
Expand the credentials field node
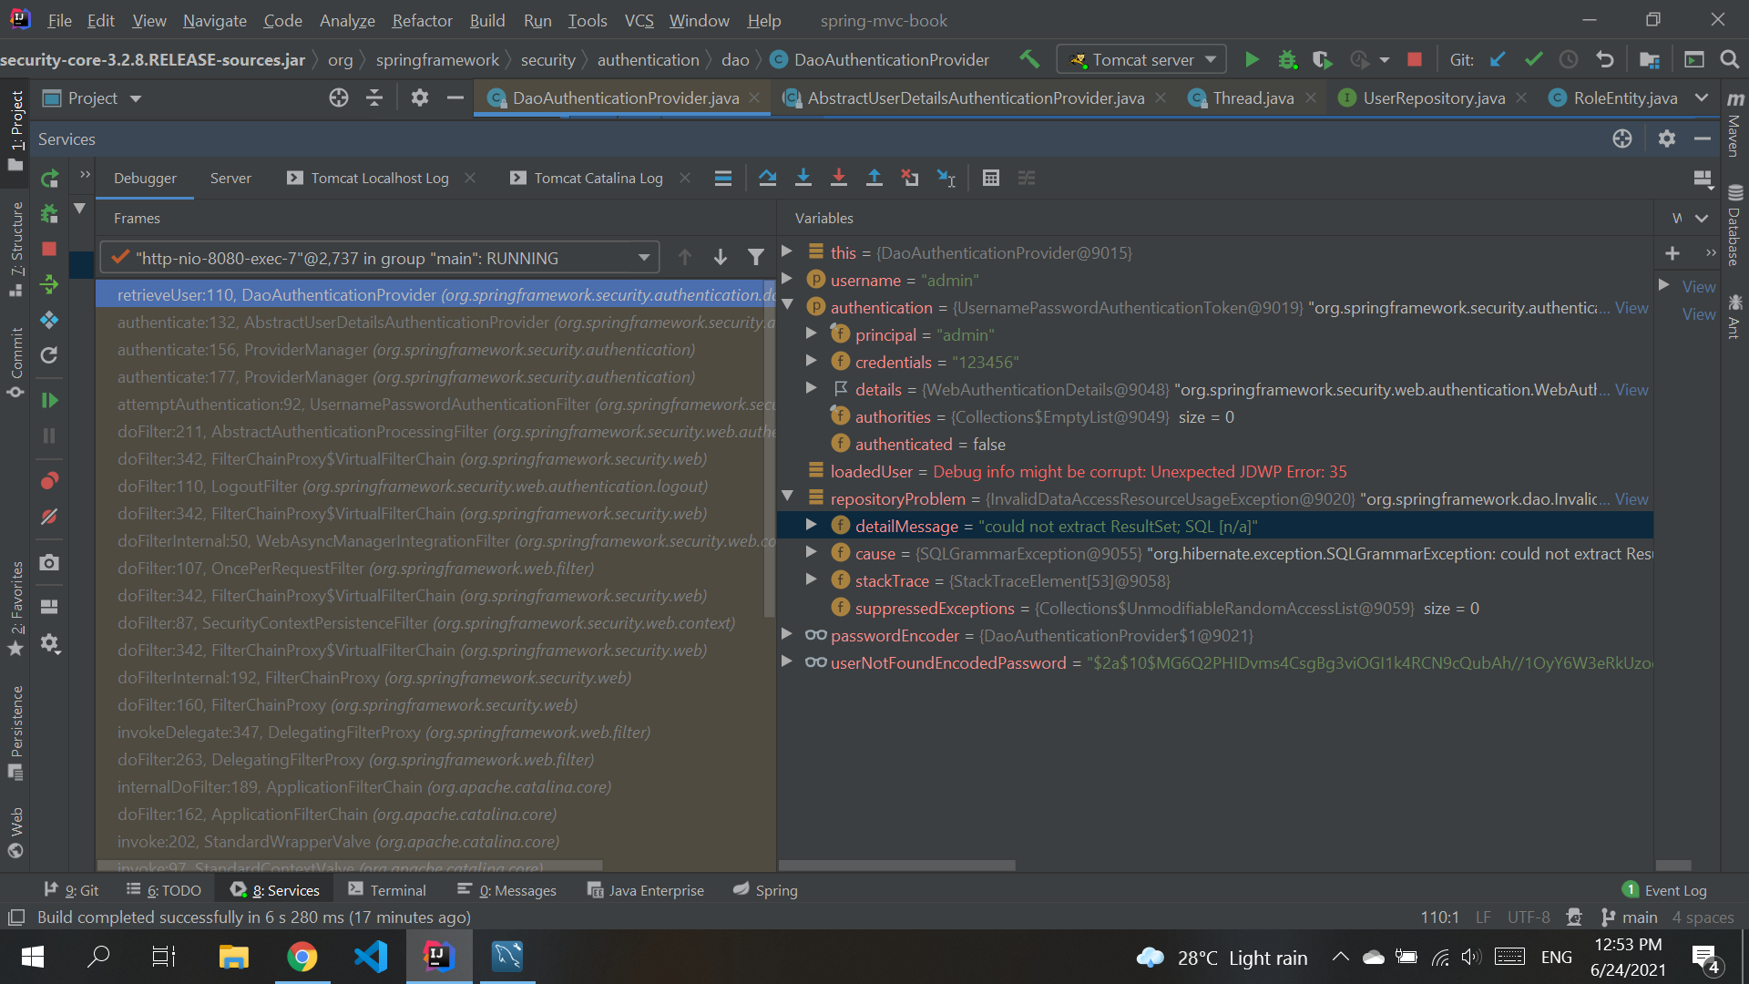pyautogui.click(x=812, y=362)
